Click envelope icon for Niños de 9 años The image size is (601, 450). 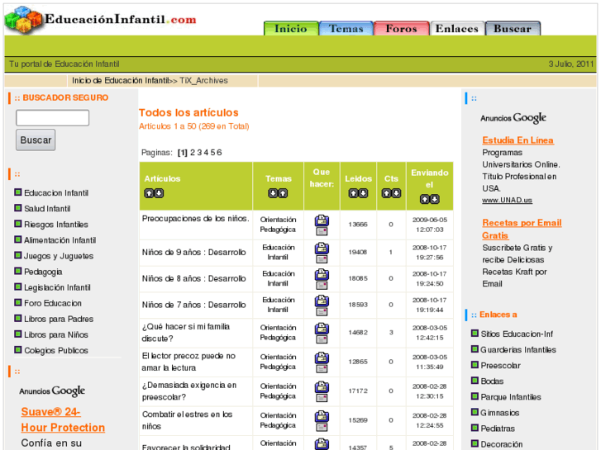[322, 259]
